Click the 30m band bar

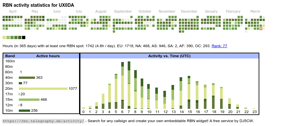20,83
